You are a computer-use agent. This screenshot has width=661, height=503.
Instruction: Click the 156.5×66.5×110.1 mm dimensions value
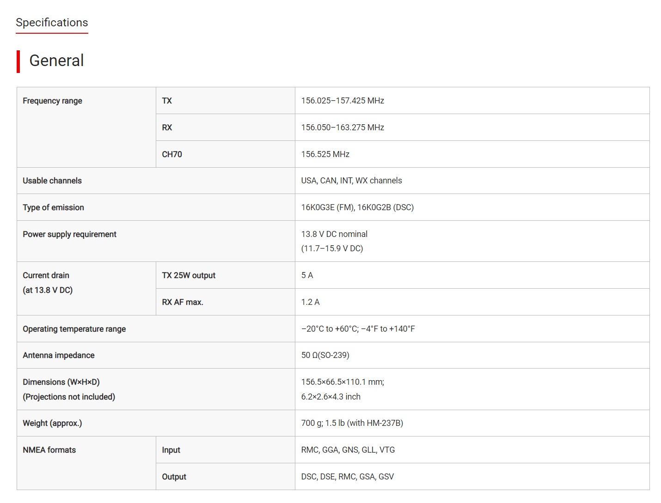(x=343, y=382)
